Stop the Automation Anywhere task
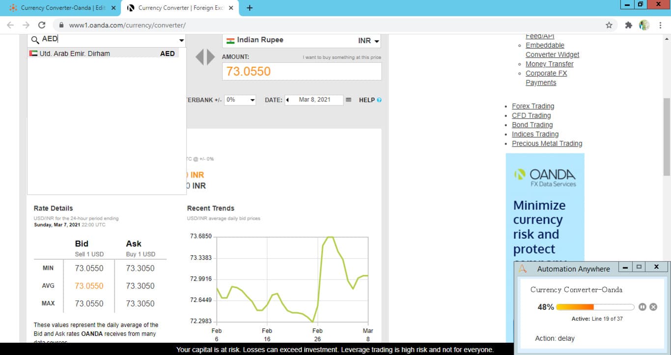 [653, 307]
